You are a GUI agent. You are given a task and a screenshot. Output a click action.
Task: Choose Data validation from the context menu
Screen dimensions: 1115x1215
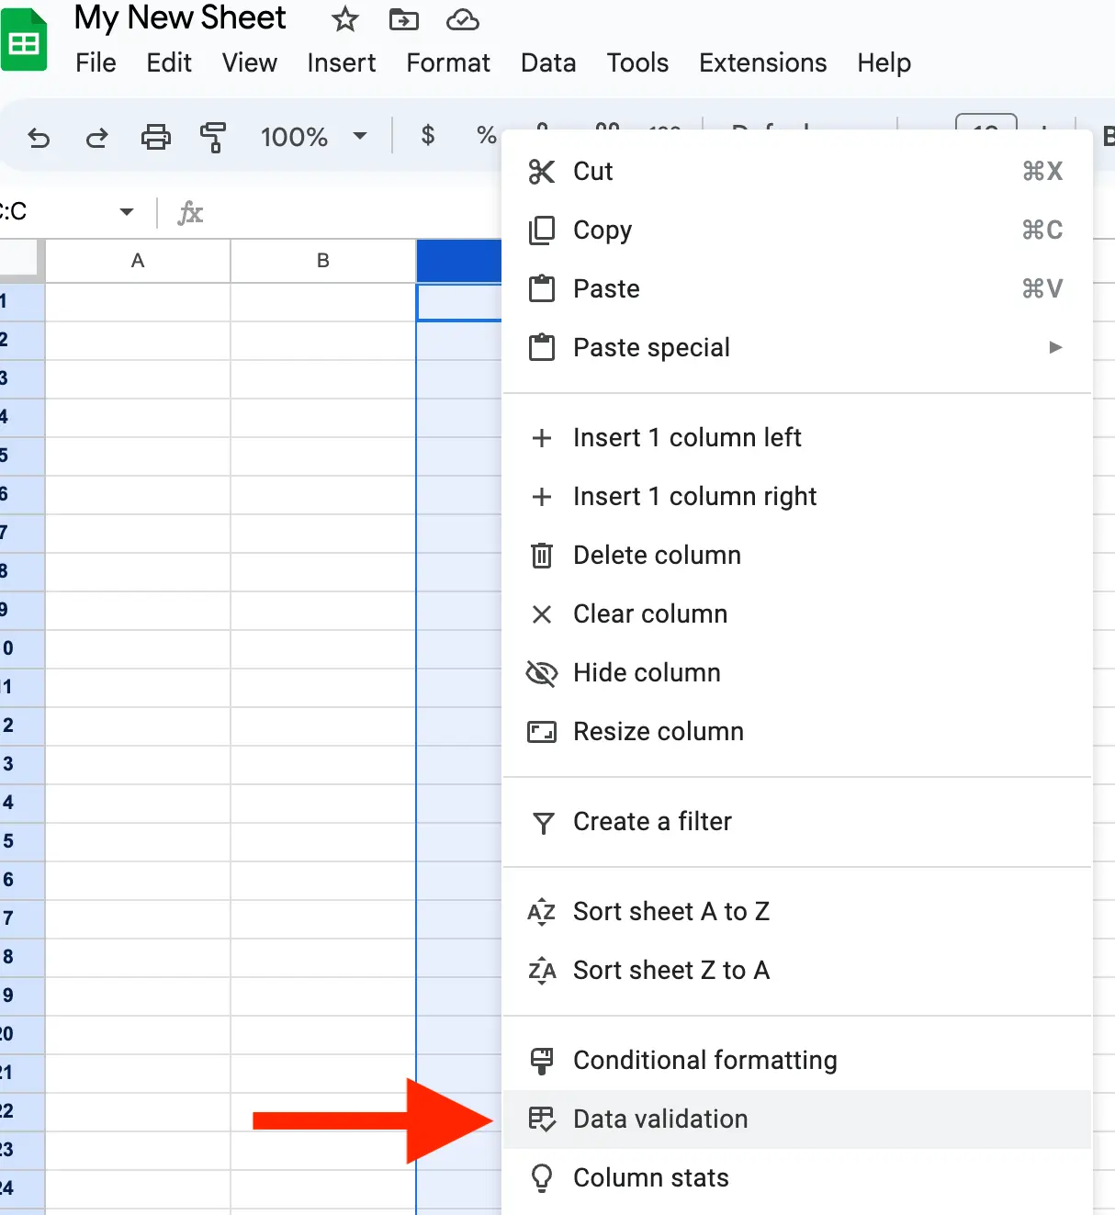coord(660,1119)
